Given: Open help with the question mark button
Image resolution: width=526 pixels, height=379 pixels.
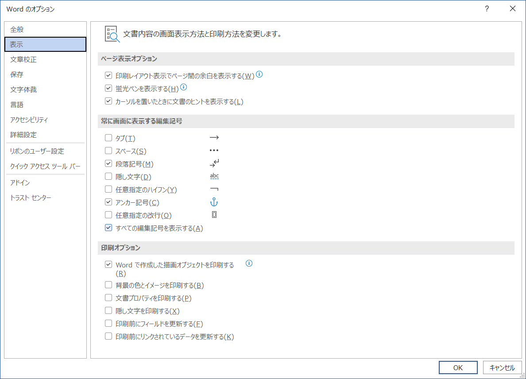Looking at the screenshot, I should point(487,9).
